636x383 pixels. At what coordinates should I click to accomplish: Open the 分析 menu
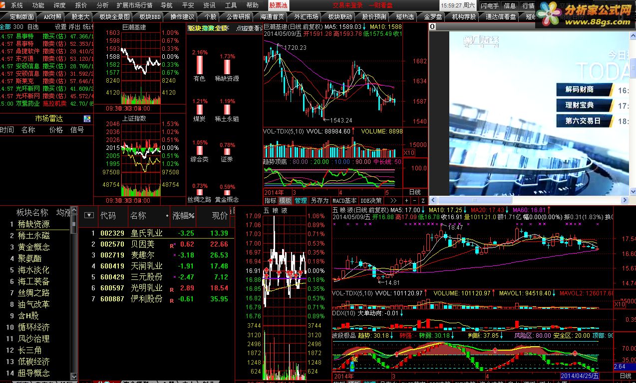(x=102, y=5)
